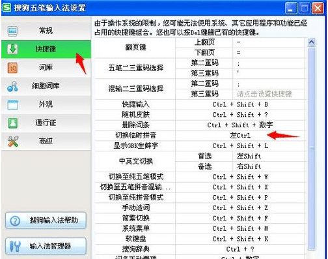328x259 pixels.
Task: Click the scrollbar up arrow
Action: [312, 42]
